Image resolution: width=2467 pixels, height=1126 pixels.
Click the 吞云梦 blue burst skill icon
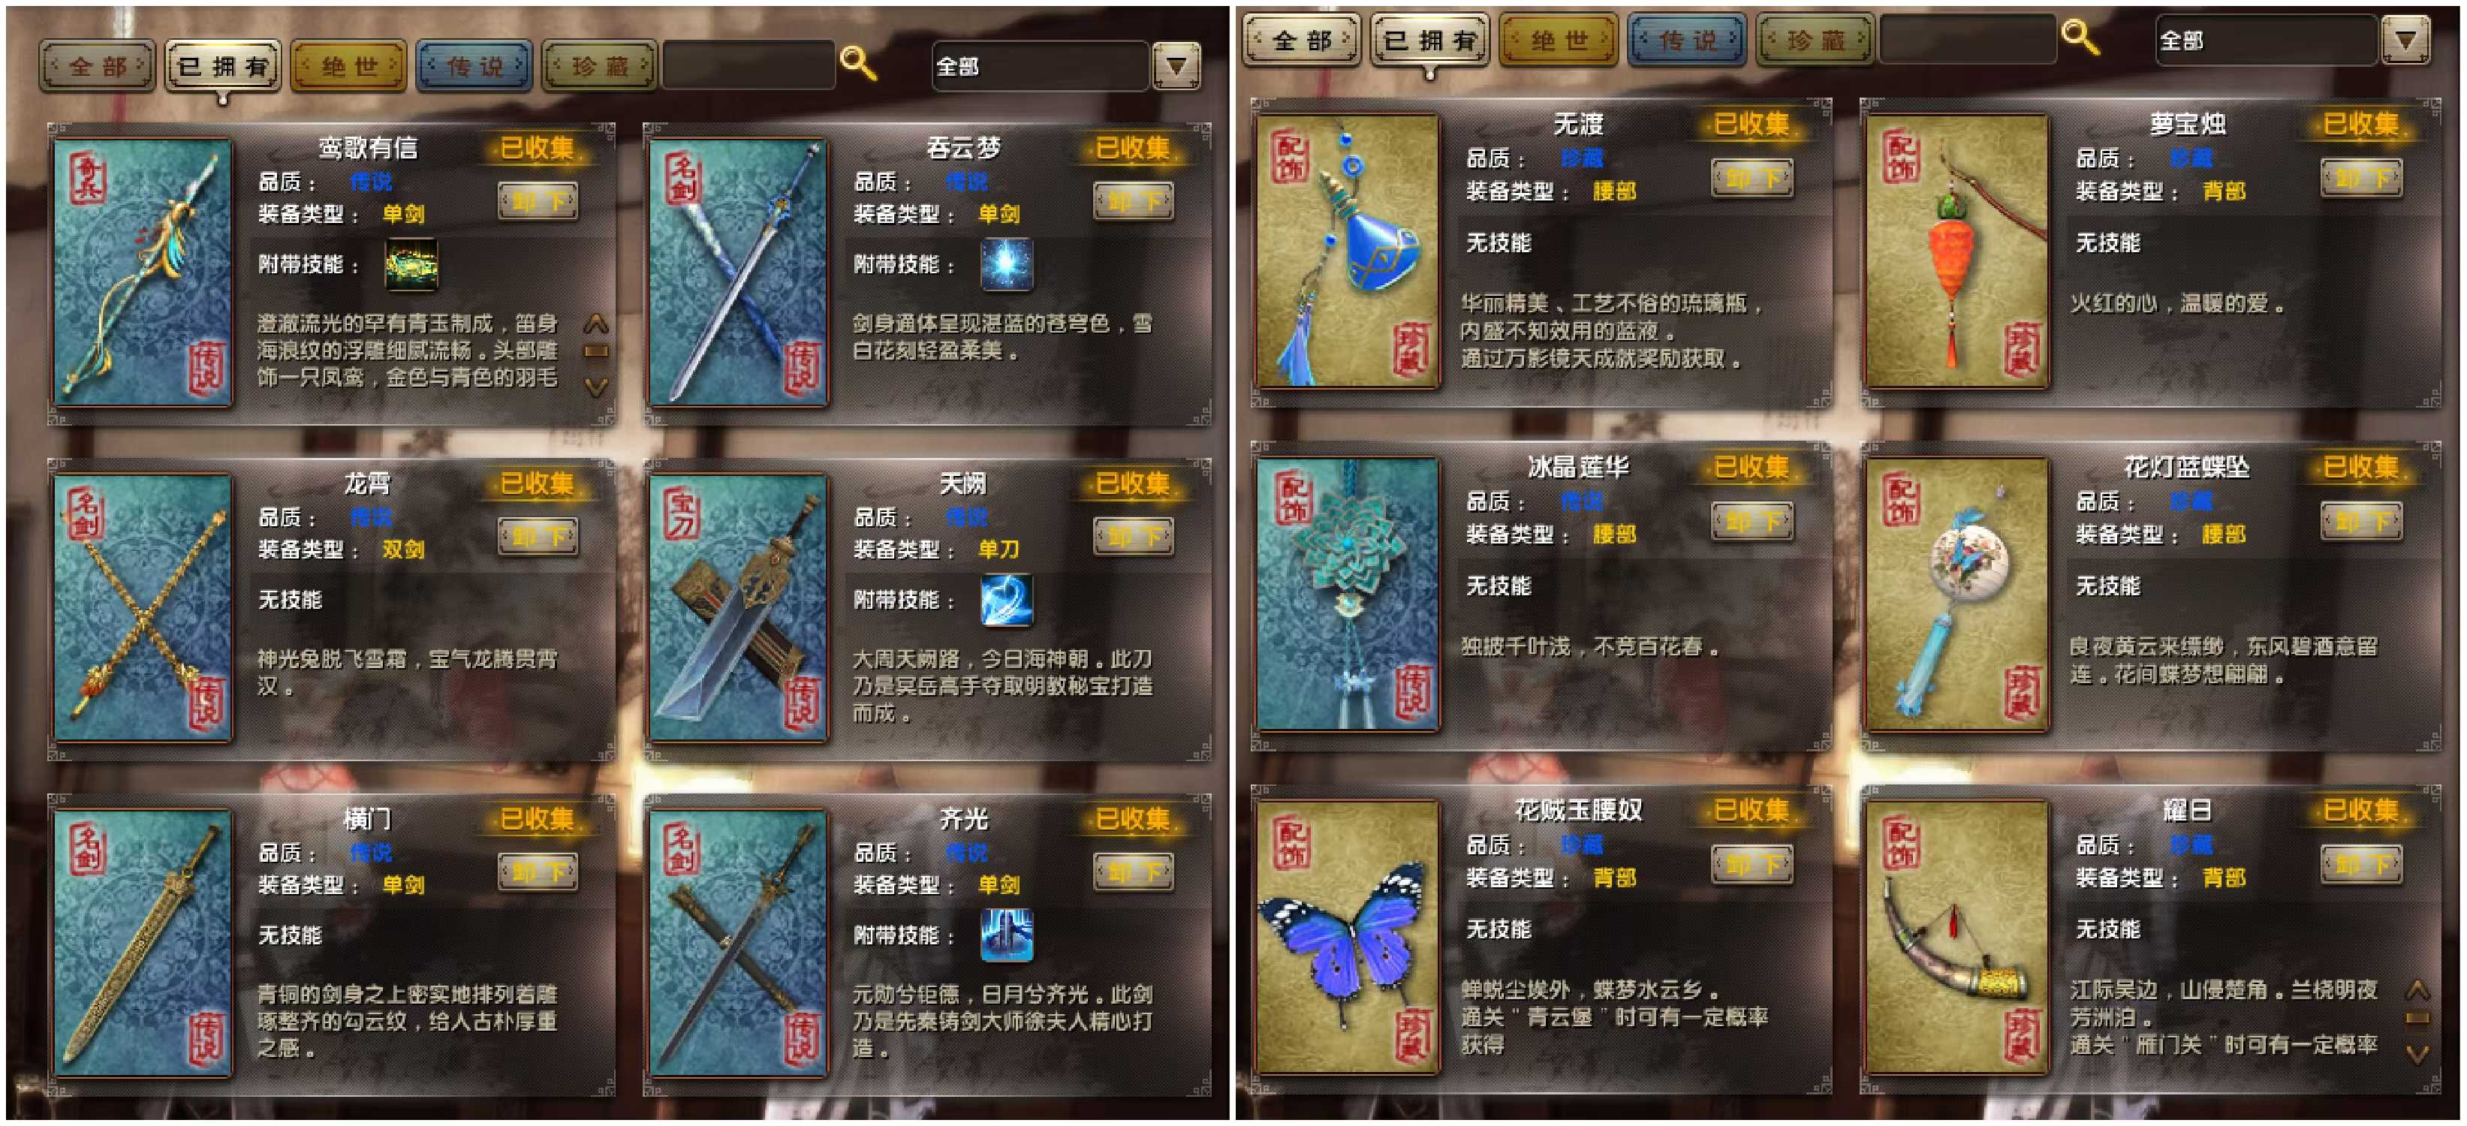(1007, 265)
